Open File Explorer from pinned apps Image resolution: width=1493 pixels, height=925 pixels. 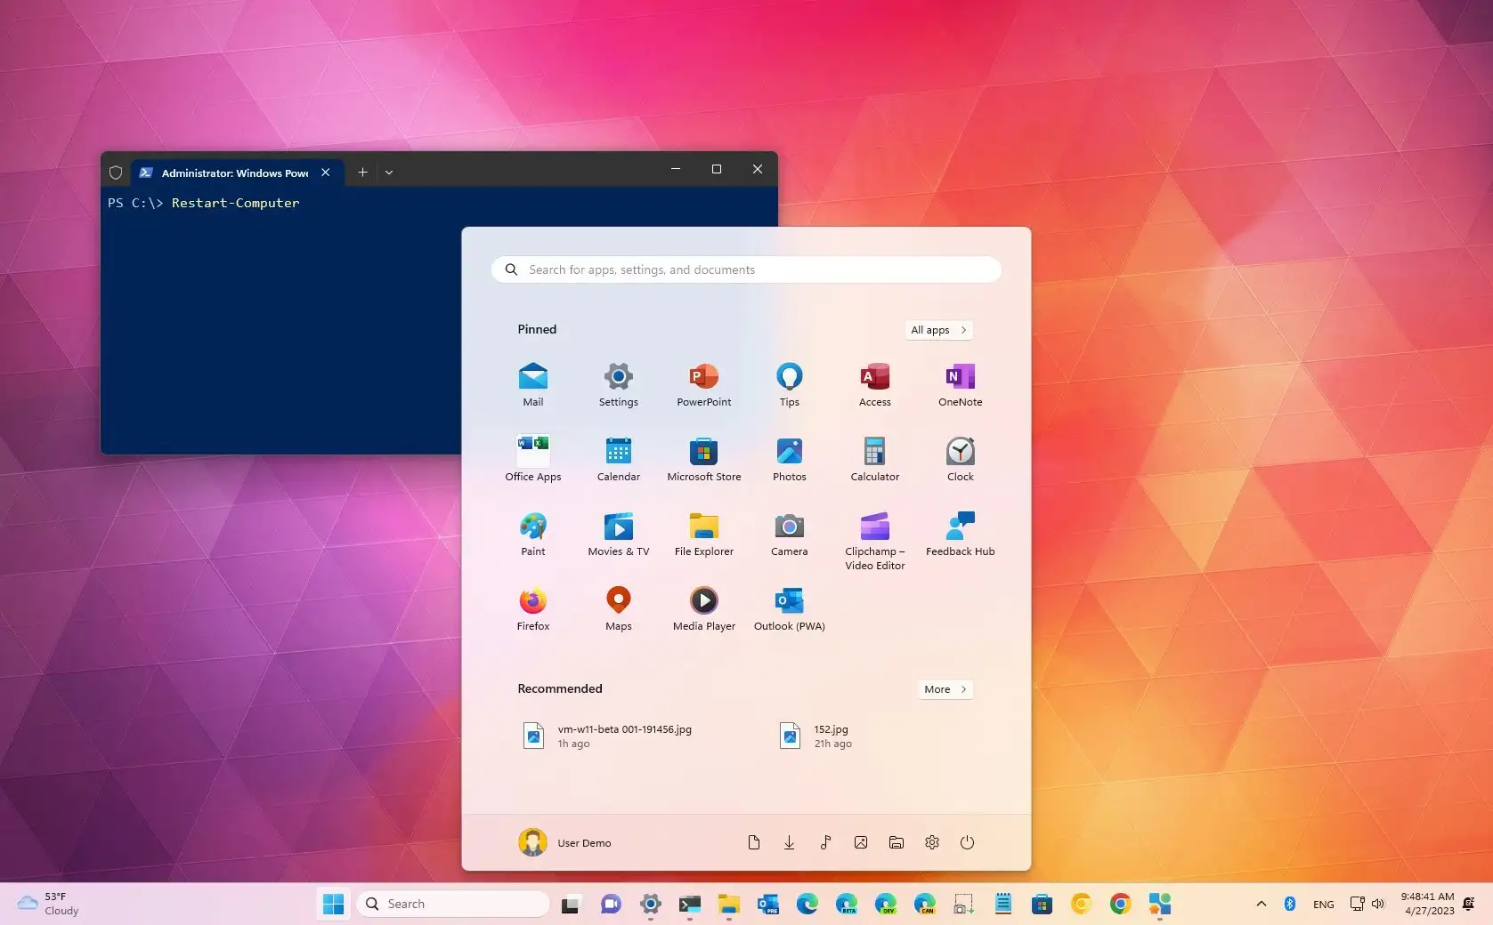tap(703, 534)
